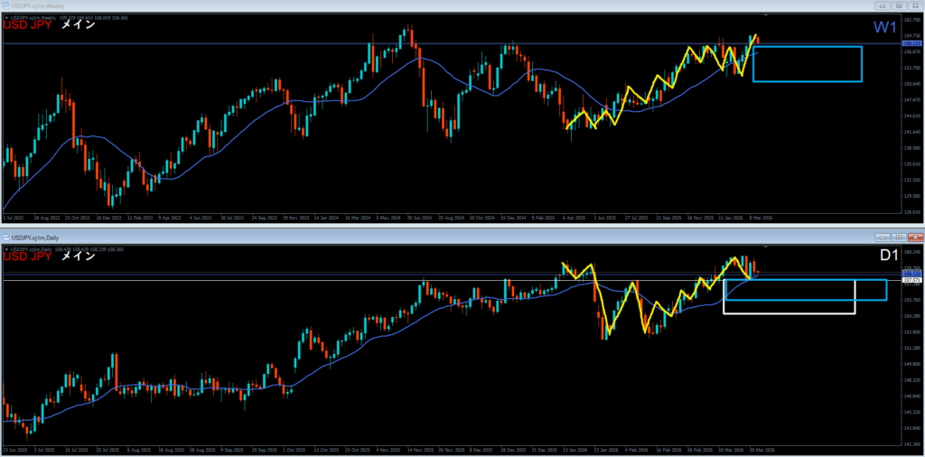The width and height of the screenshot is (925, 457).
Task: Maximize the USDJPY Daily chart window
Action: (899, 237)
